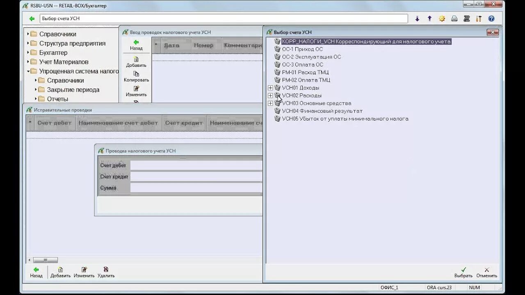The width and height of the screenshot is (525, 295).
Task: Click the Счет кредит input field
Action: point(196,177)
